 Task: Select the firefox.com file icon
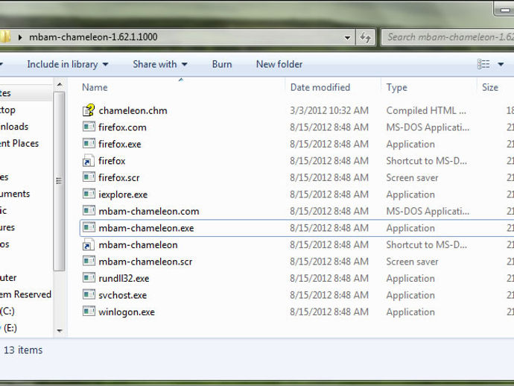89,127
